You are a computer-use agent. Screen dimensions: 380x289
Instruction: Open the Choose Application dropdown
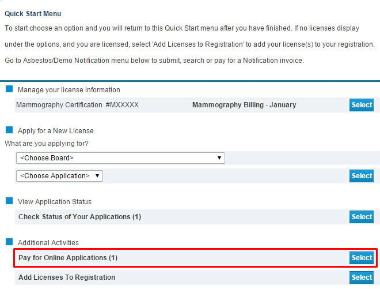point(59,176)
